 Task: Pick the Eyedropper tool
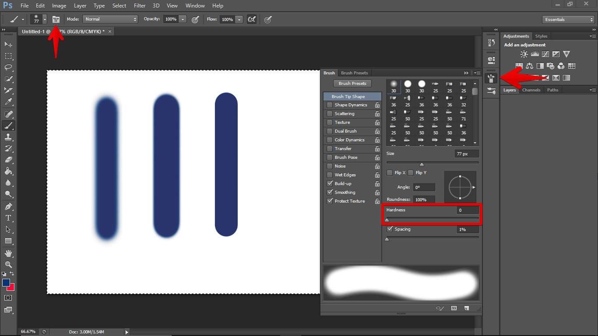click(x=8, y=102)
